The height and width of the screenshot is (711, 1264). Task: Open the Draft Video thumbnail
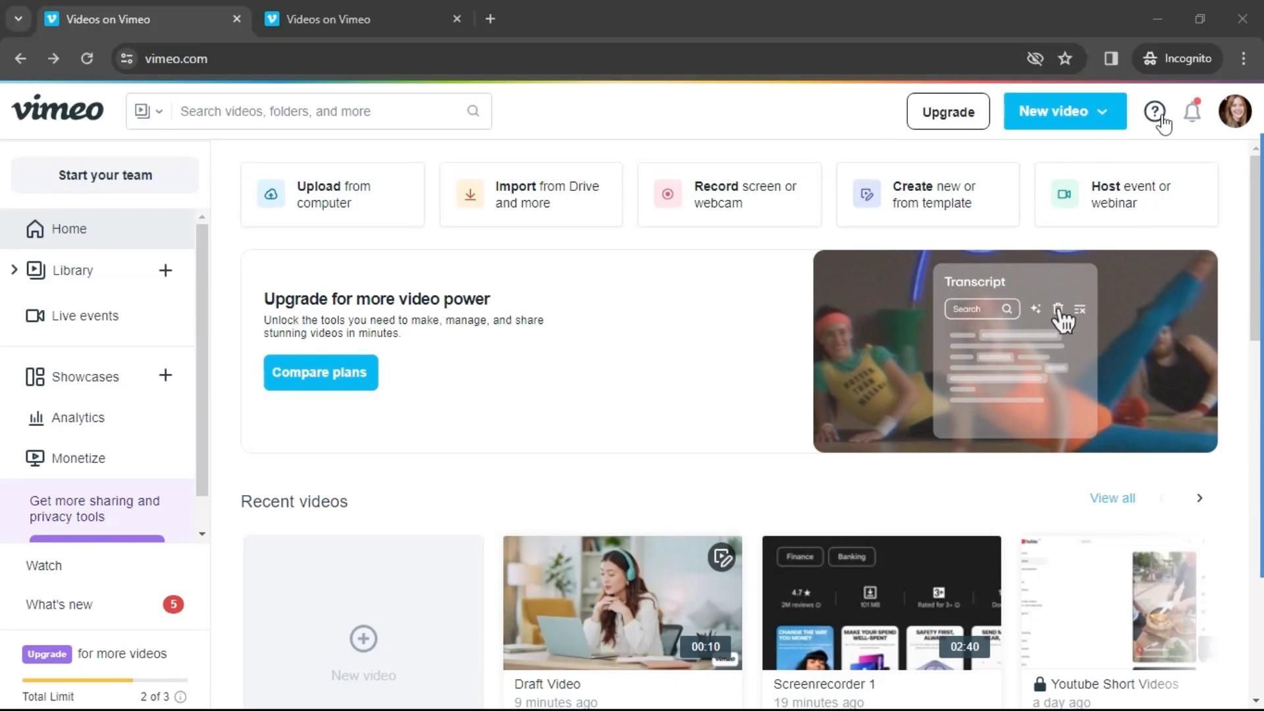[x=621, y=602]
